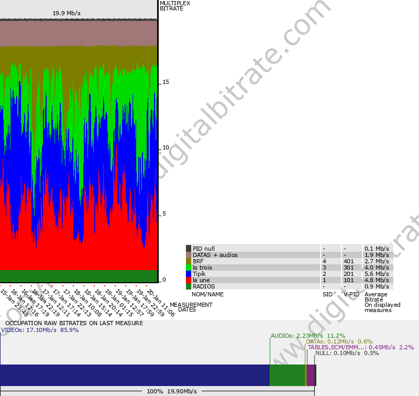The width and height of the screenshot is (419, 396).
Task: Click the 20-Jan 11:06 date label
Action: click(161, 302)
